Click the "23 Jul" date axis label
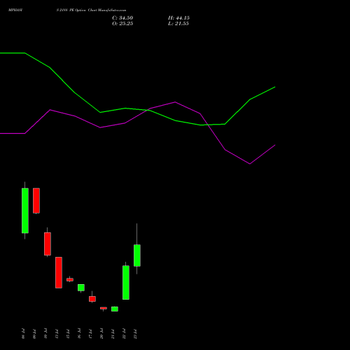Screen dimensions: 350x350 [x=135, y=334]
